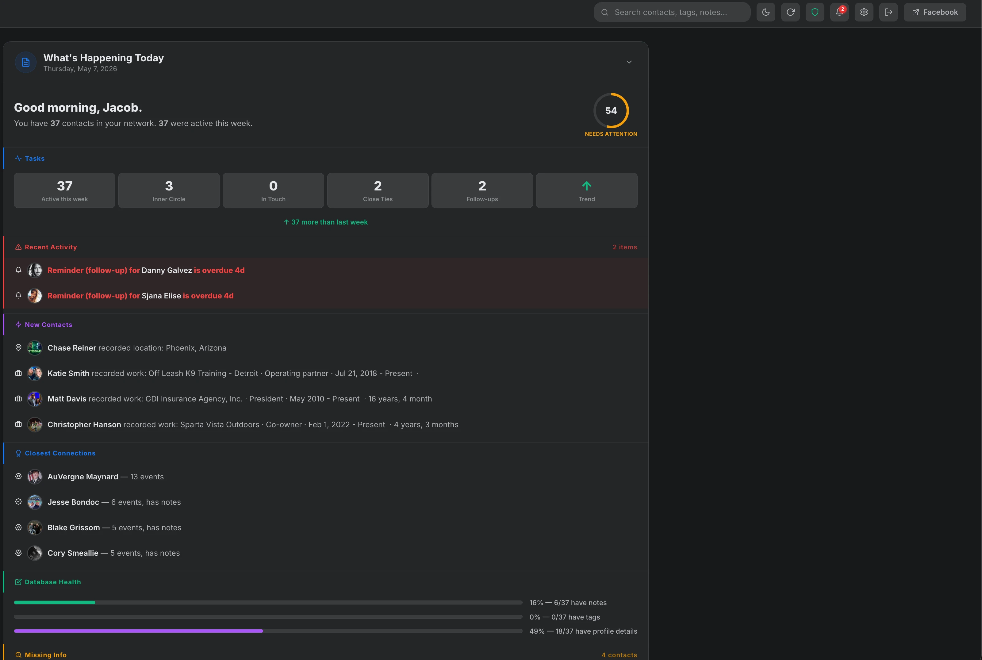Click the logout arrow icon

point(888,12)
